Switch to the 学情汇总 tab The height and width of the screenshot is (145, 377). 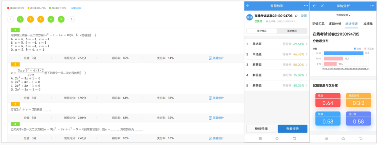pos(318,24)
